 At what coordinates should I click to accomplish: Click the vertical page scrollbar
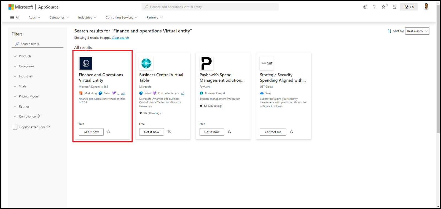coord(438,69)
